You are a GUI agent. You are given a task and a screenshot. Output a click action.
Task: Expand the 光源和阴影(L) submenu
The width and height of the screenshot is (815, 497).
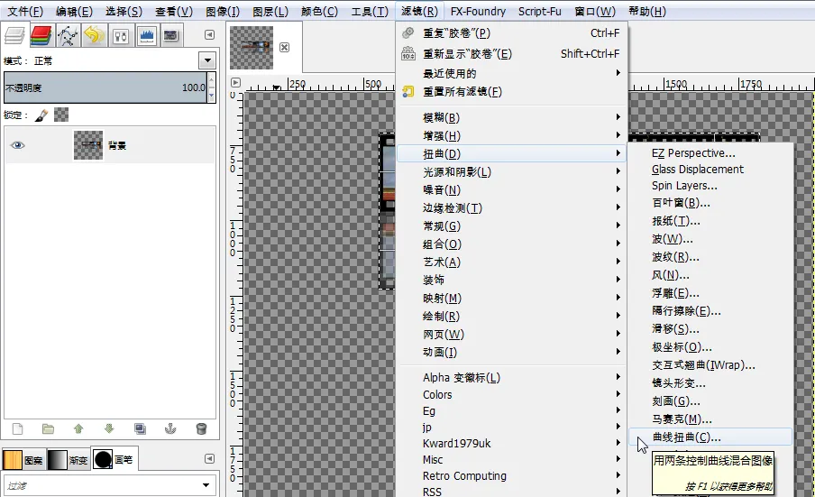511,171
